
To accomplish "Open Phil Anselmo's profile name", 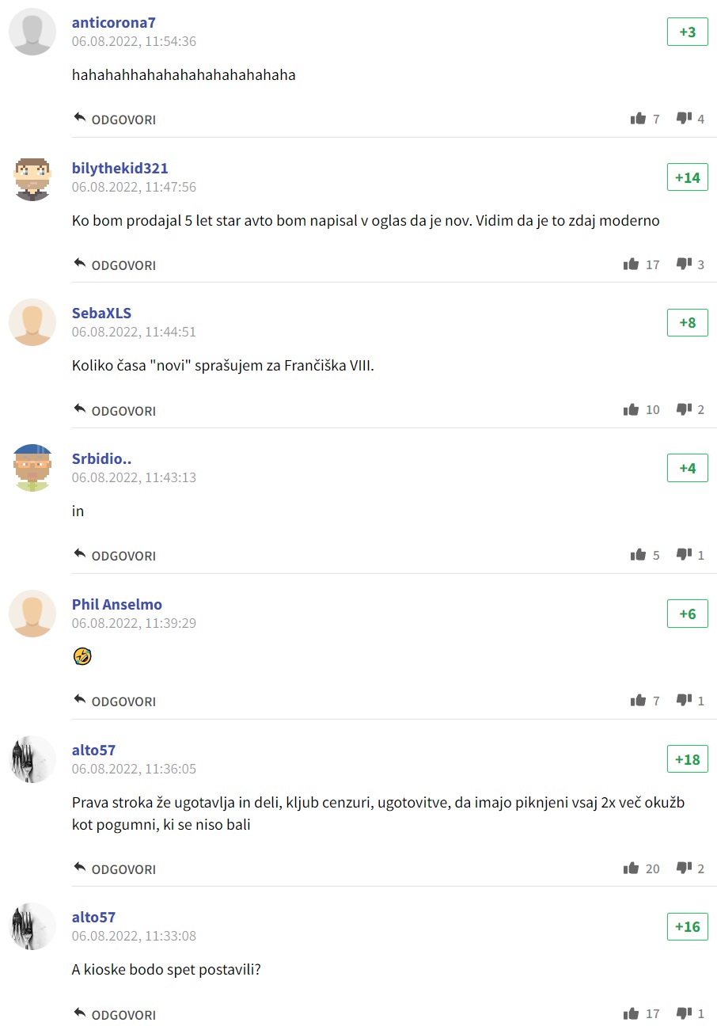I will point(117,604).
